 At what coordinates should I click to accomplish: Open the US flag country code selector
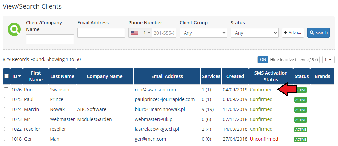140,33
